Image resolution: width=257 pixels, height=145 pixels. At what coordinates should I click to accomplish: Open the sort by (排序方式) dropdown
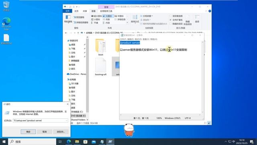tap(135, 19)
